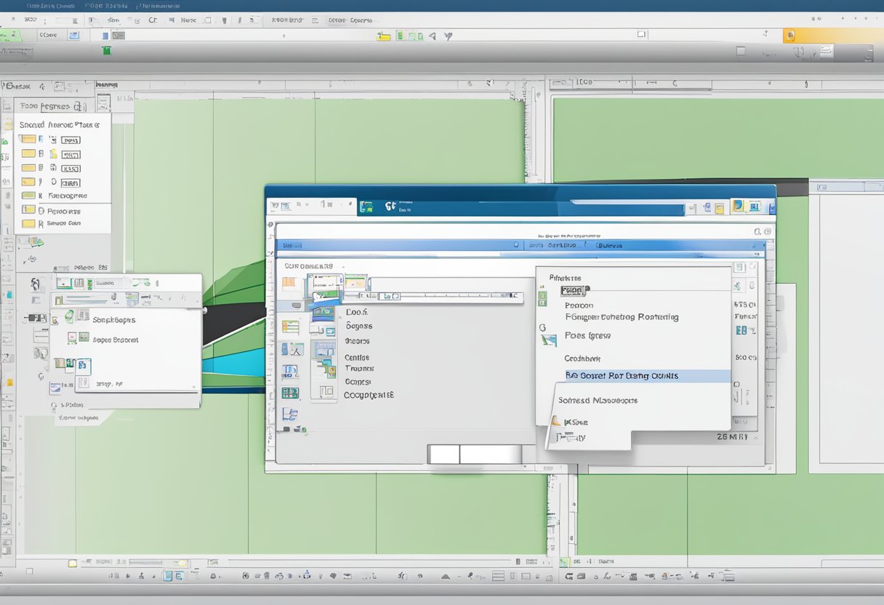This screenshot has width=884, height=605.
Task: Toggle the green circle next to 'Sonakgopns'
Action: 69,316
